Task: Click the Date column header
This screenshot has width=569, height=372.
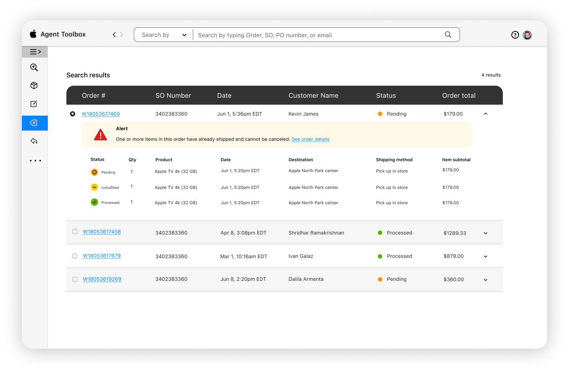Action: click(224, 96)
